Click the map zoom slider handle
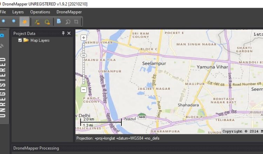Image resolution: width=263 pixels, height=154 pixels. click(83, 55)
